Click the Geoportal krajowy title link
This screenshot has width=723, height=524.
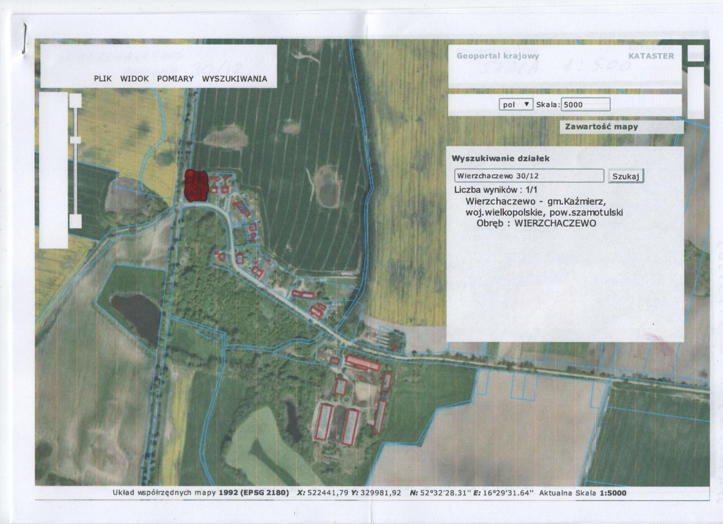[x=498, y=56]
